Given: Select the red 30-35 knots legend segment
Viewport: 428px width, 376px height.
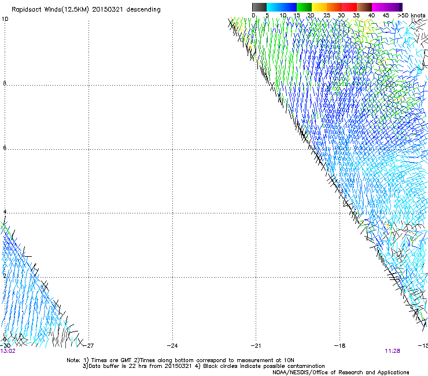Looking at the screenshot, I should (349, 7).
